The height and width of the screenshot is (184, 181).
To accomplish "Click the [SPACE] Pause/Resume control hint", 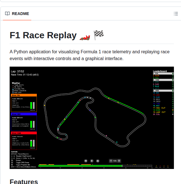I will 20,154.
